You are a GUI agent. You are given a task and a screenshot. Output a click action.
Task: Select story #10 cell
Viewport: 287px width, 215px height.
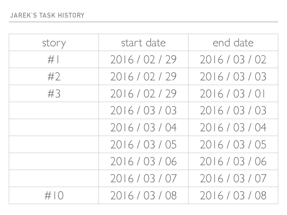(54, 195)
